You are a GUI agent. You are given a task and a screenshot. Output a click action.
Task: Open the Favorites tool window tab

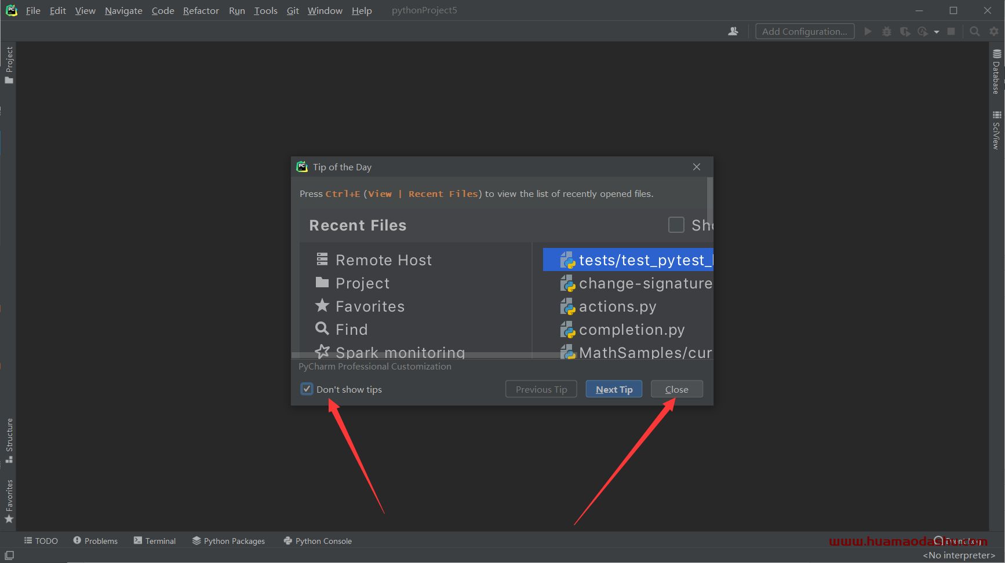click(x=9, y=501)
